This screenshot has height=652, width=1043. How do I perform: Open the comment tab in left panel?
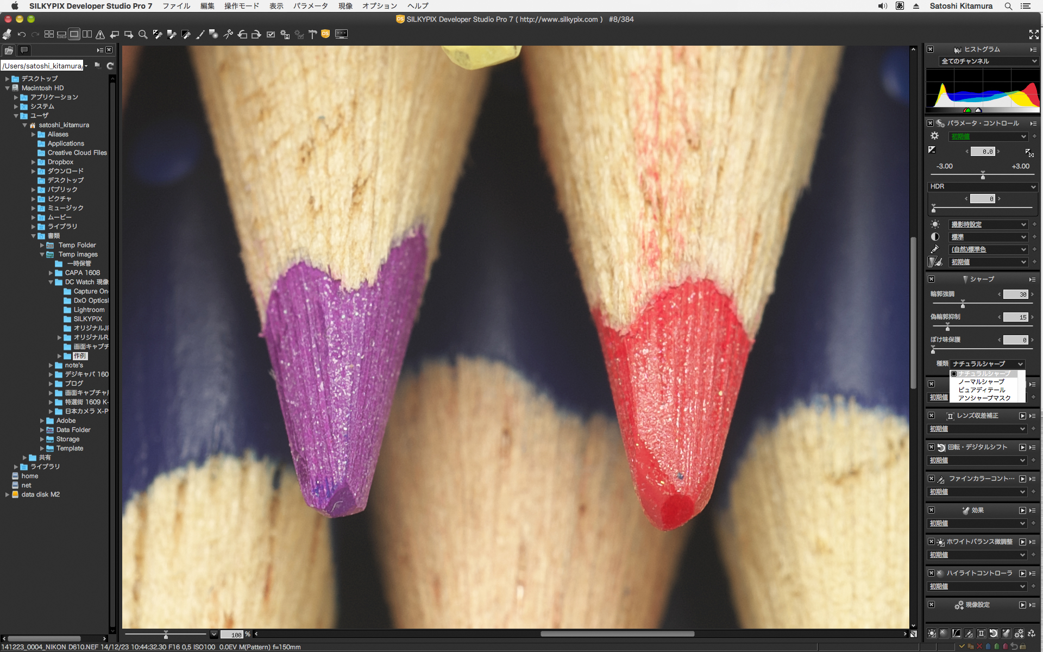coord(24,50)
